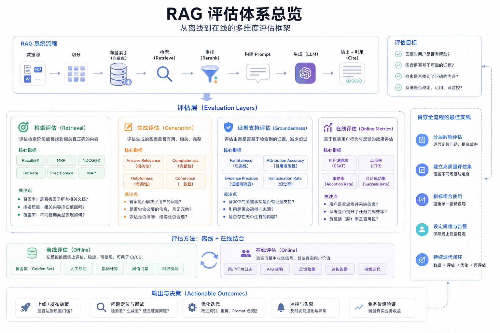Click the 监控与告警 bell icon

pyautogui.click(x=281, y=307)
